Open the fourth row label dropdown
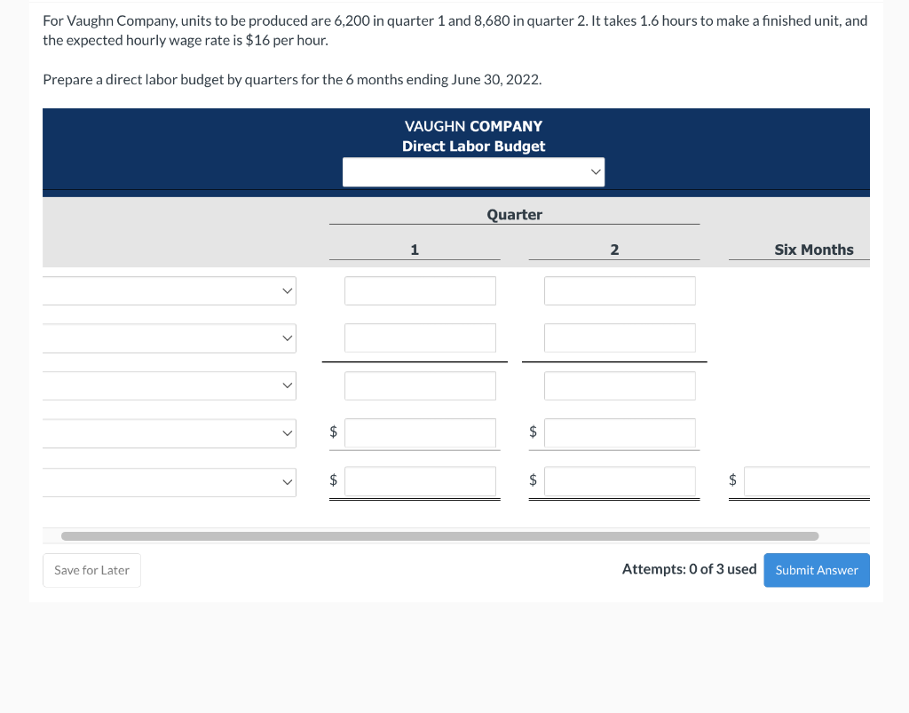 (170, 433)
